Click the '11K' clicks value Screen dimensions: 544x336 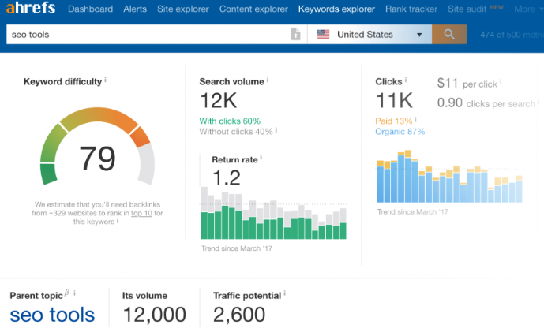pos(395,101)
